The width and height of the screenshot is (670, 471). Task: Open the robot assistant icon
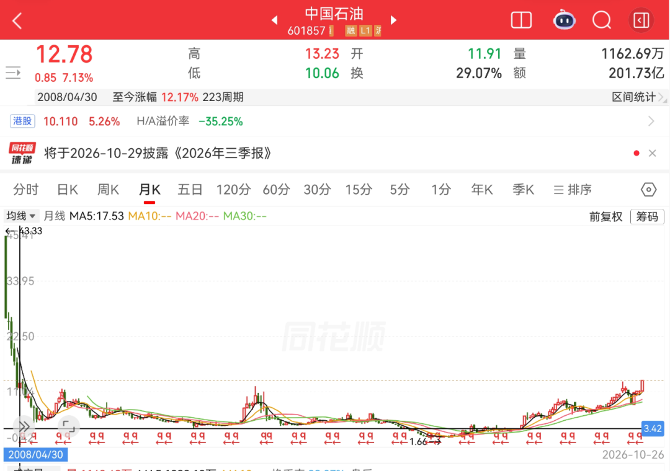[x=564, y=20]
